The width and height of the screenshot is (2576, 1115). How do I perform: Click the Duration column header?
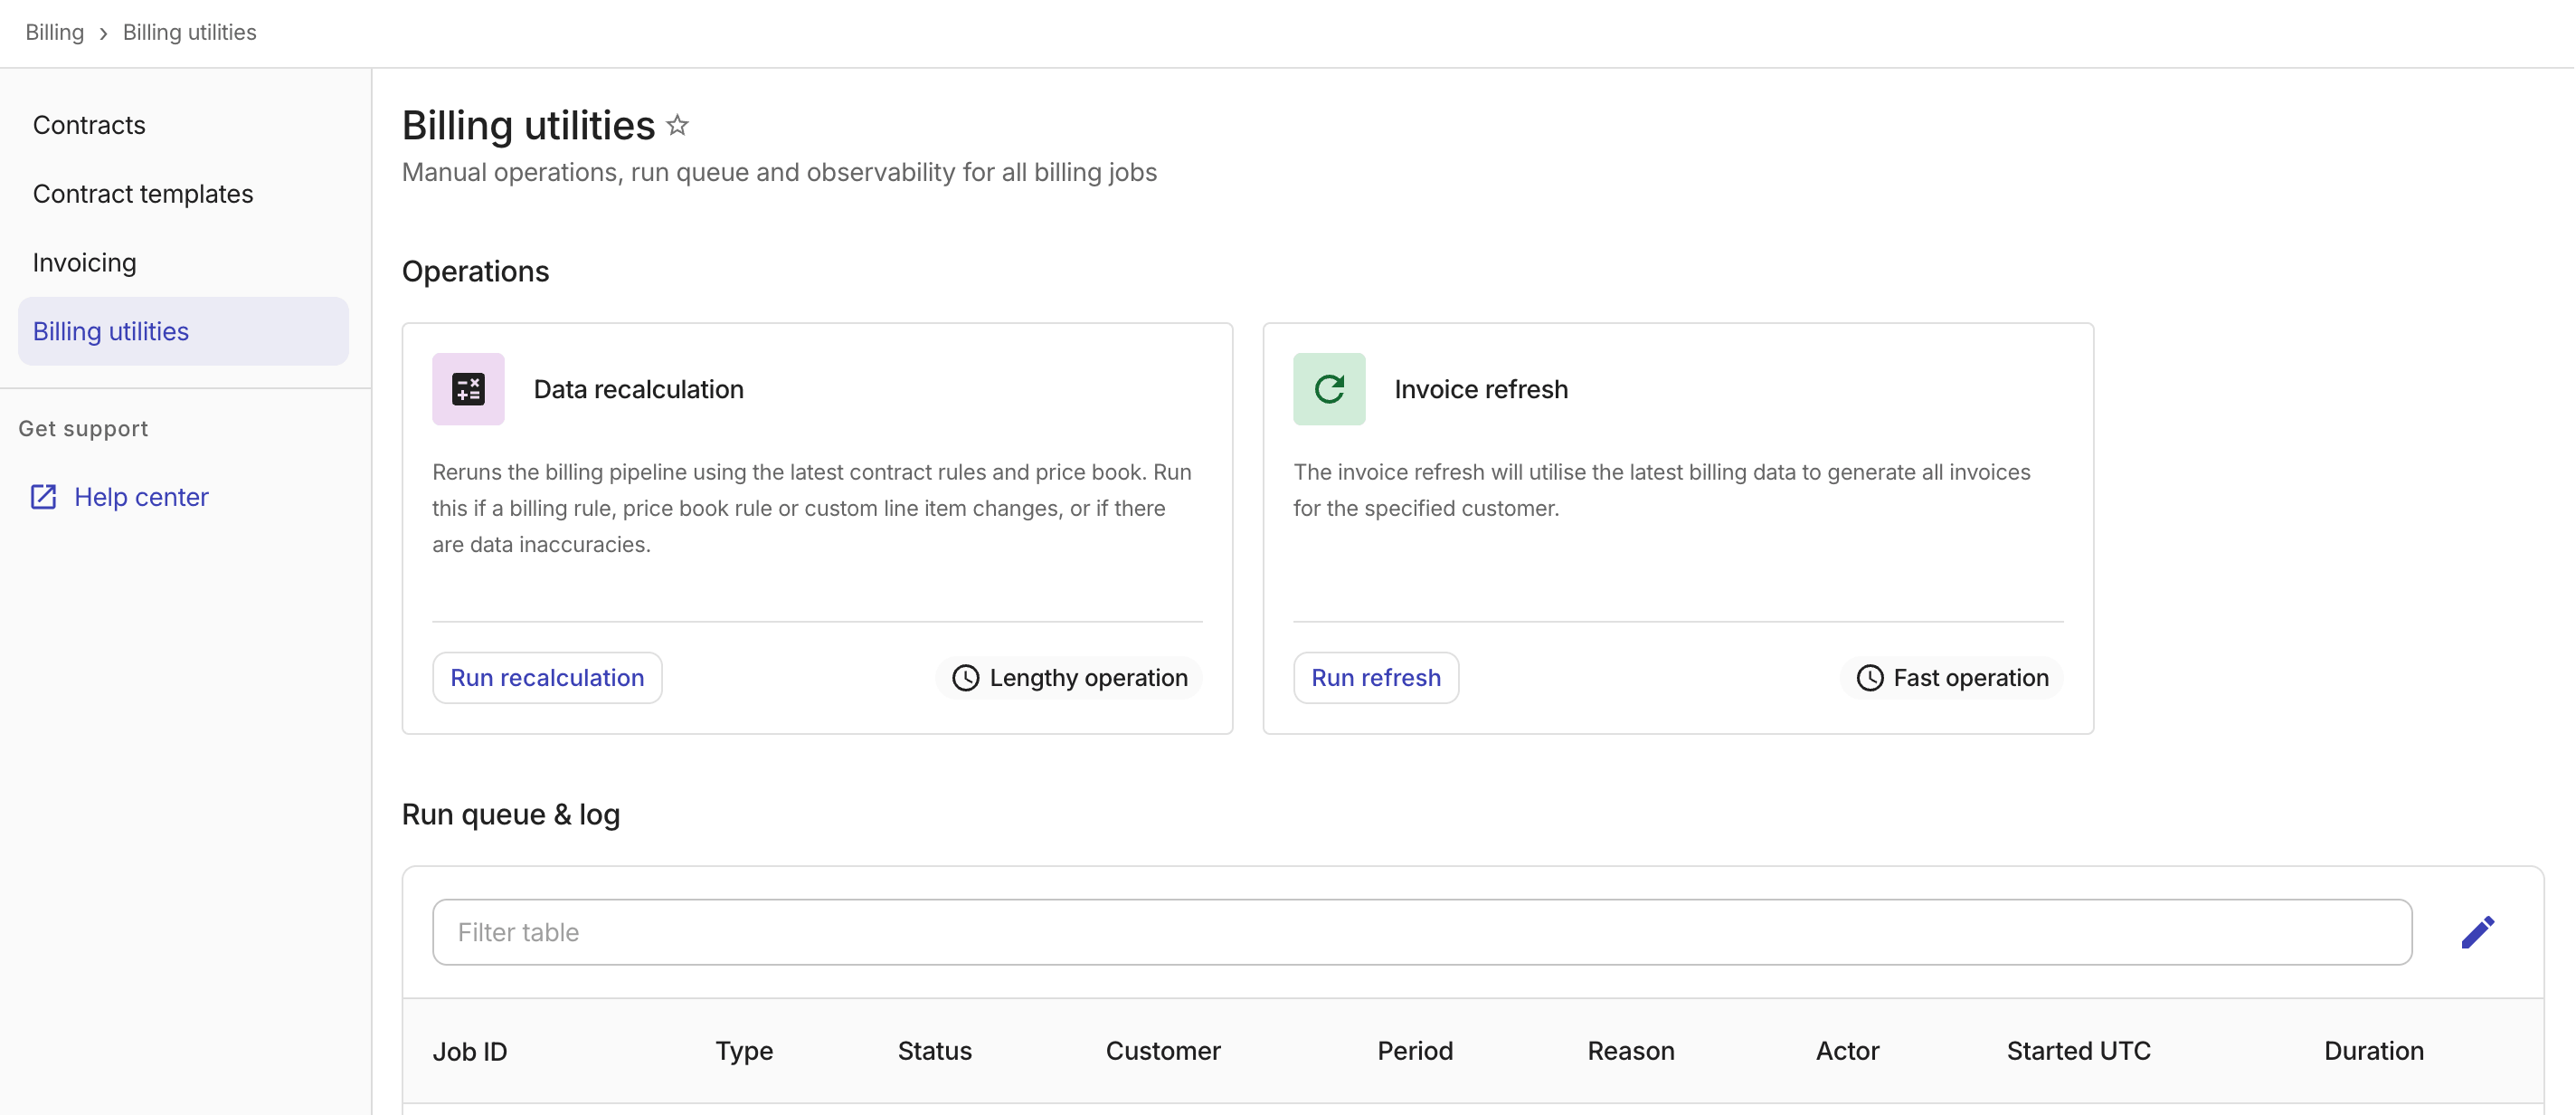tap(2373, 1051)
